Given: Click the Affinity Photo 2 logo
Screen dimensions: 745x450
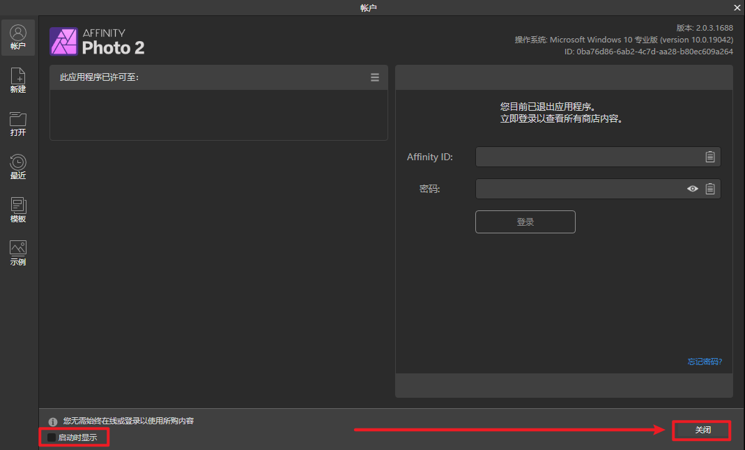Looking at the screenshot, I should click(97, 41).
